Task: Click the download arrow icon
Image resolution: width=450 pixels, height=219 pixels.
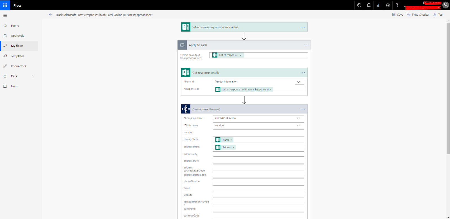Action: point(378,5)
